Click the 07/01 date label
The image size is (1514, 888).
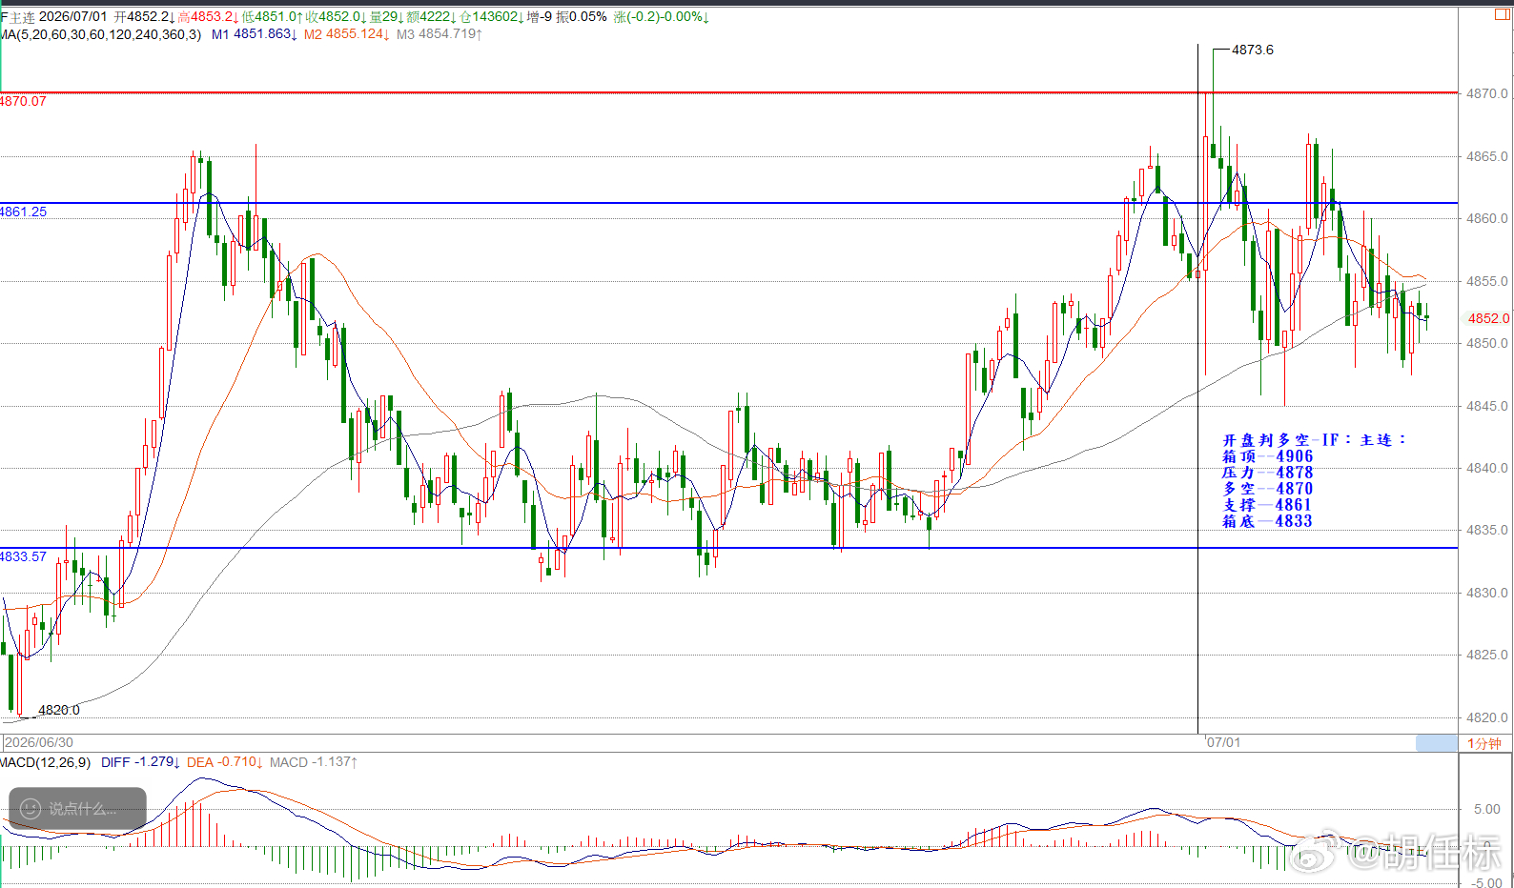click(1223, 742)
